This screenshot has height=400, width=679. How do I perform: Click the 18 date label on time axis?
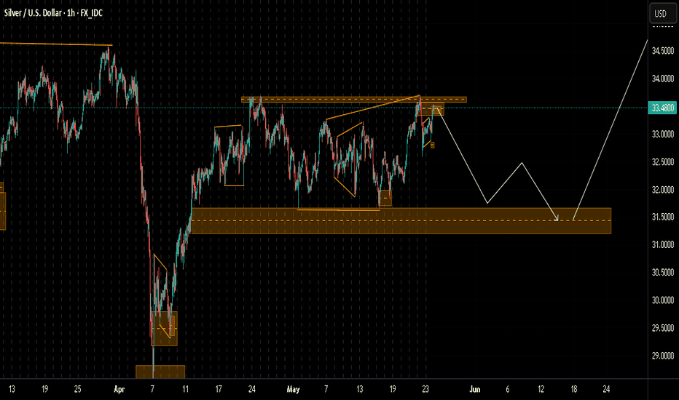(574, 389)
